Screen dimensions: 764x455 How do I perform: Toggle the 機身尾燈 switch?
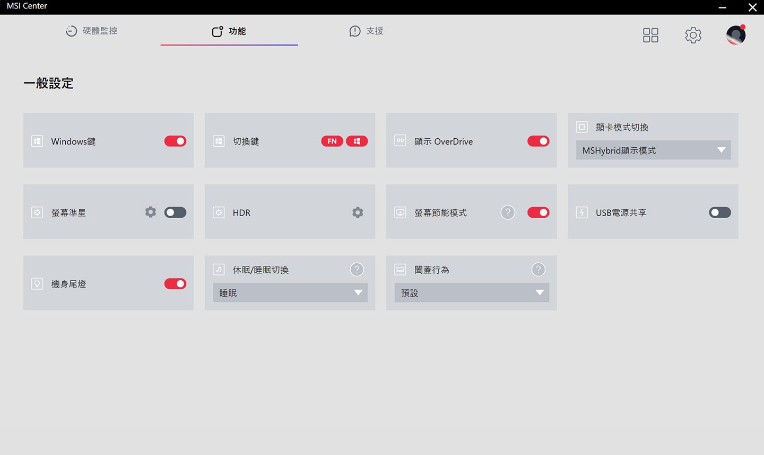coord(175,284)
